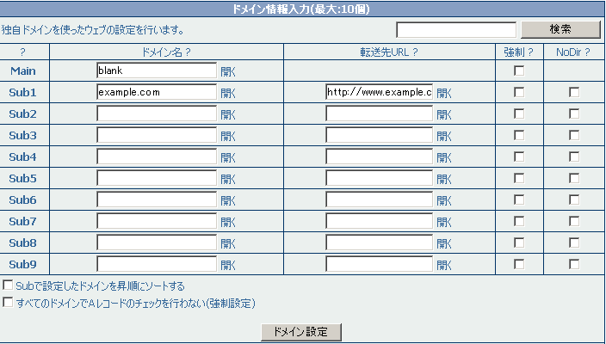The width and height of the screenshot is (606, 344).
Task: Toggle the 強制 checkbox for Sub9
Action: tap(519, 265)
